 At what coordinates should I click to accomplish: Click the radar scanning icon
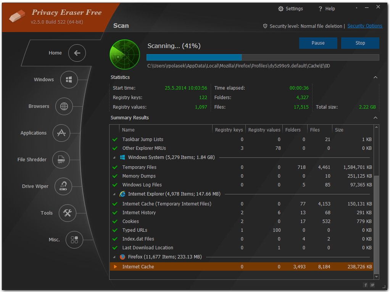(125, 55)
